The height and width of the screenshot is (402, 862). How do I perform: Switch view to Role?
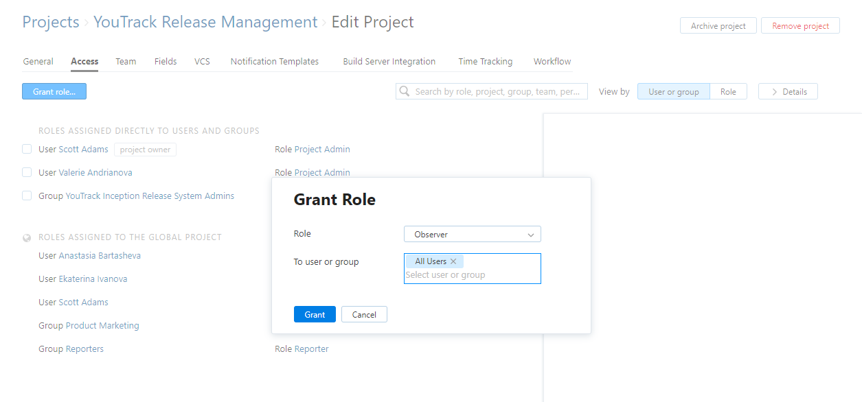click(728, 92)
